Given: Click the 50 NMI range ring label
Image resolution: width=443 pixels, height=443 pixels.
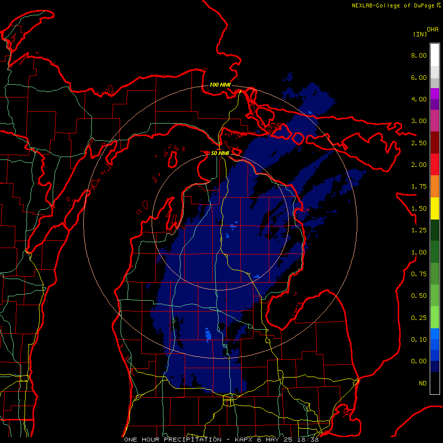Looking at the screenshot, I should pos(220,153).
